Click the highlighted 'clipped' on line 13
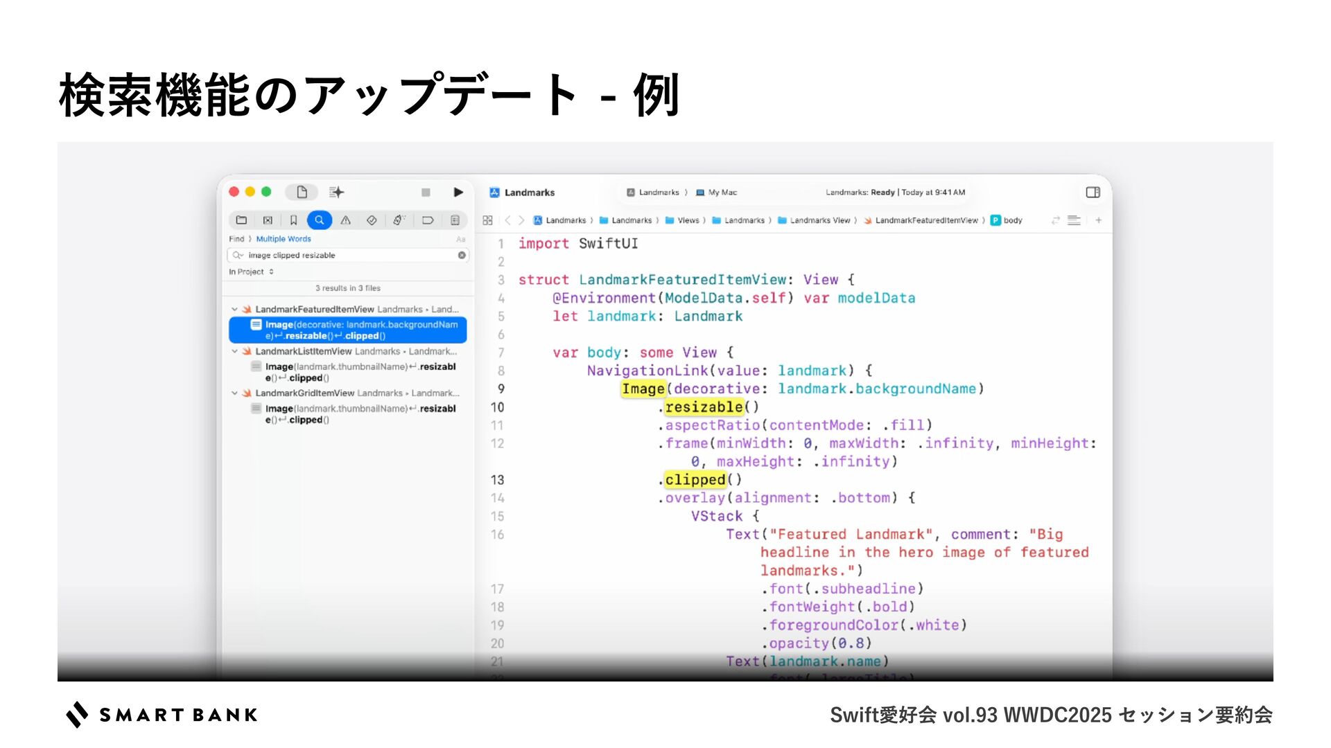This screenshot has width=1331, height=748. click(x=695, y=480)
